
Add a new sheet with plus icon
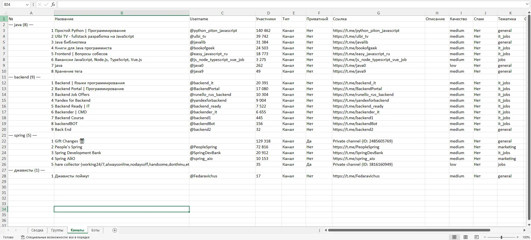coord(115,230)
